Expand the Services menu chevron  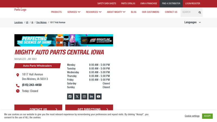(x=79, y=12)
